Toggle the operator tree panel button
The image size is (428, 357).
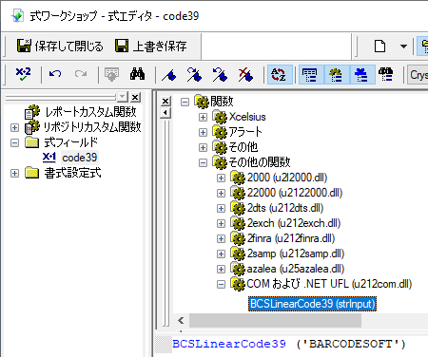pyautogui.click(x=361, y=75)
